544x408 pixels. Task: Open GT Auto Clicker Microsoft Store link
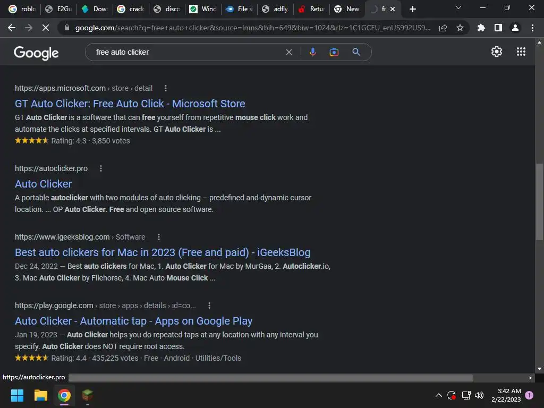[x=130, y=104]
